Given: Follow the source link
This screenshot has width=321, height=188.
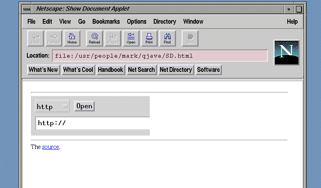Looking at the screenshot, I should [x=51, y=147].
